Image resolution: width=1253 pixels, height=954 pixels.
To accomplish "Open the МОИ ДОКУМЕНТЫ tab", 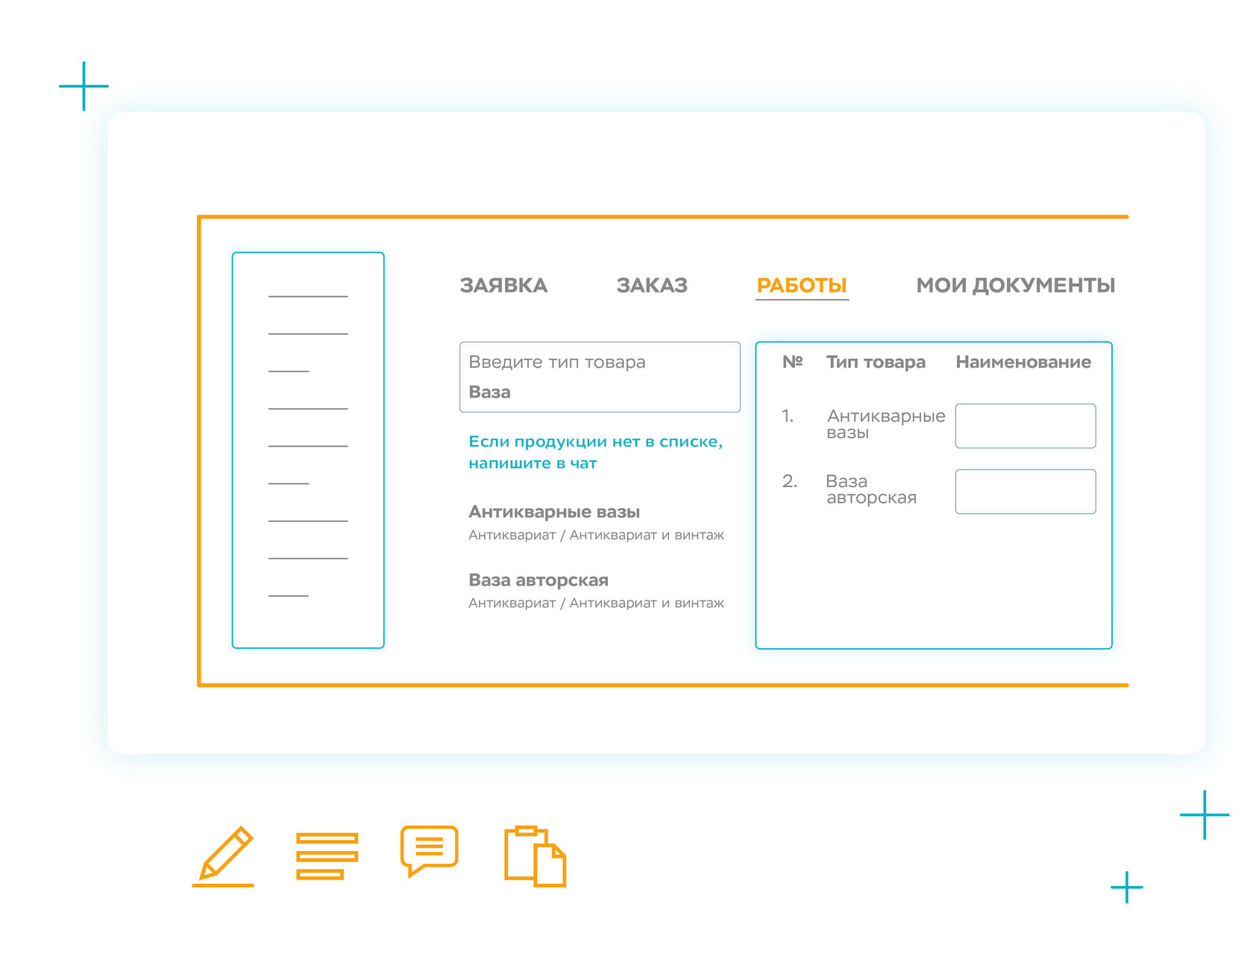I will (x=1015, y=286).
